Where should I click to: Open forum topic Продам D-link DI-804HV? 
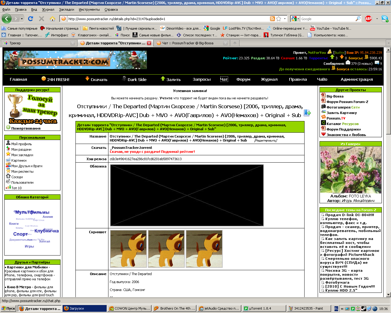[349, 215]
